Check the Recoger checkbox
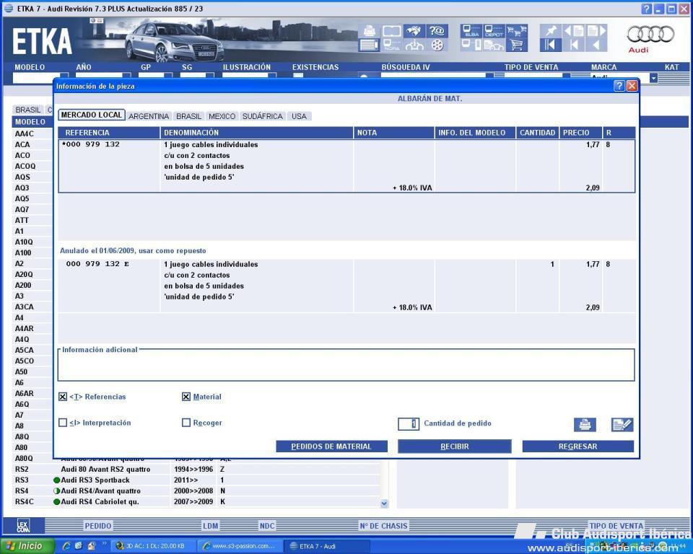Screen dimensions: 693x554 tap(186, 423)
